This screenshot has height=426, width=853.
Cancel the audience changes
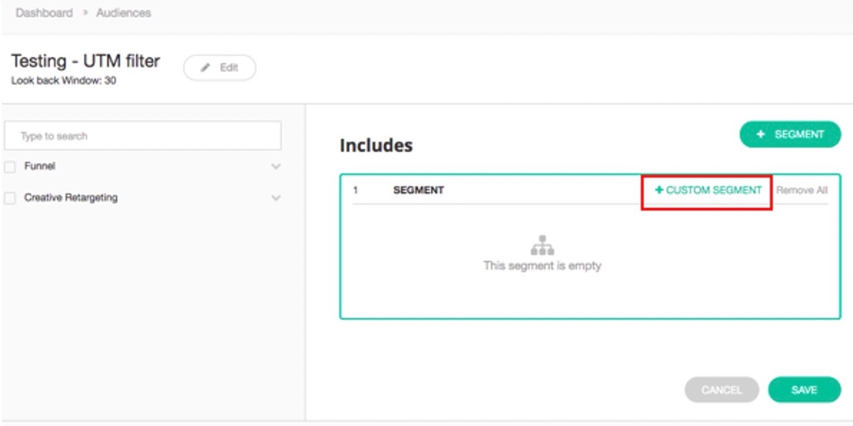(721, 390)
